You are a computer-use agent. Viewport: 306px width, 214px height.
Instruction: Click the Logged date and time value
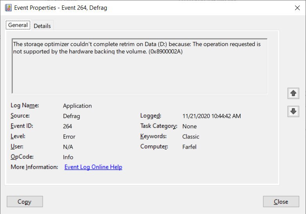[x=212, y=116]
